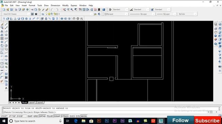Toggle ORTHO mode in status bar
Viewport: 222px width, 124px height.
(42, 116)
